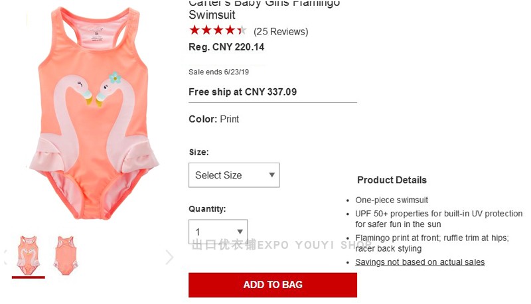Click the UPF 50+ properties detail bullet
531x304 pixels.
439,218
